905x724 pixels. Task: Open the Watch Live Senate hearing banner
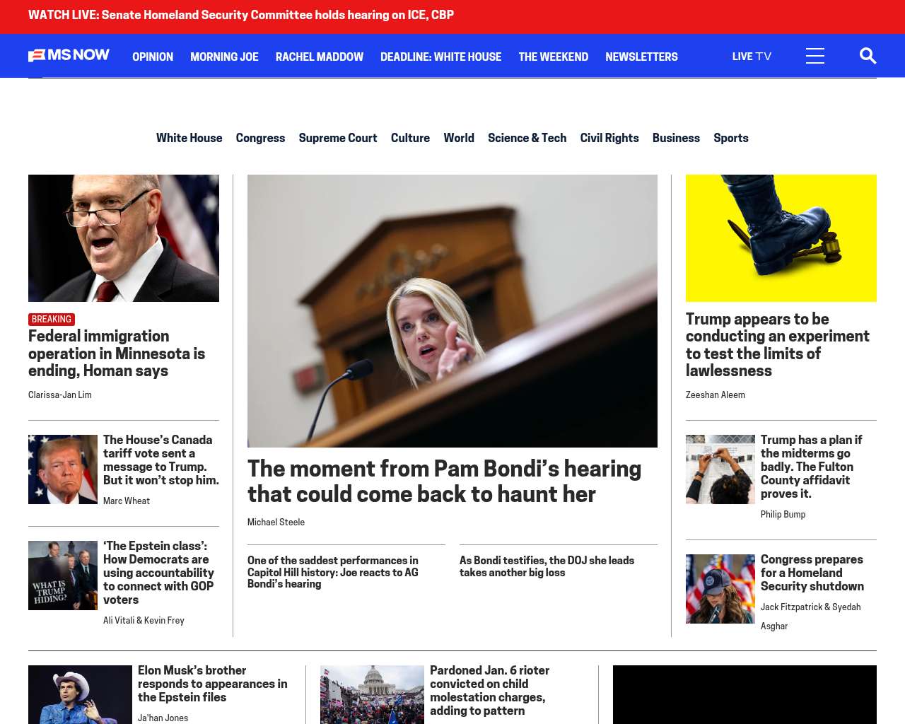[x=241, y=15]
